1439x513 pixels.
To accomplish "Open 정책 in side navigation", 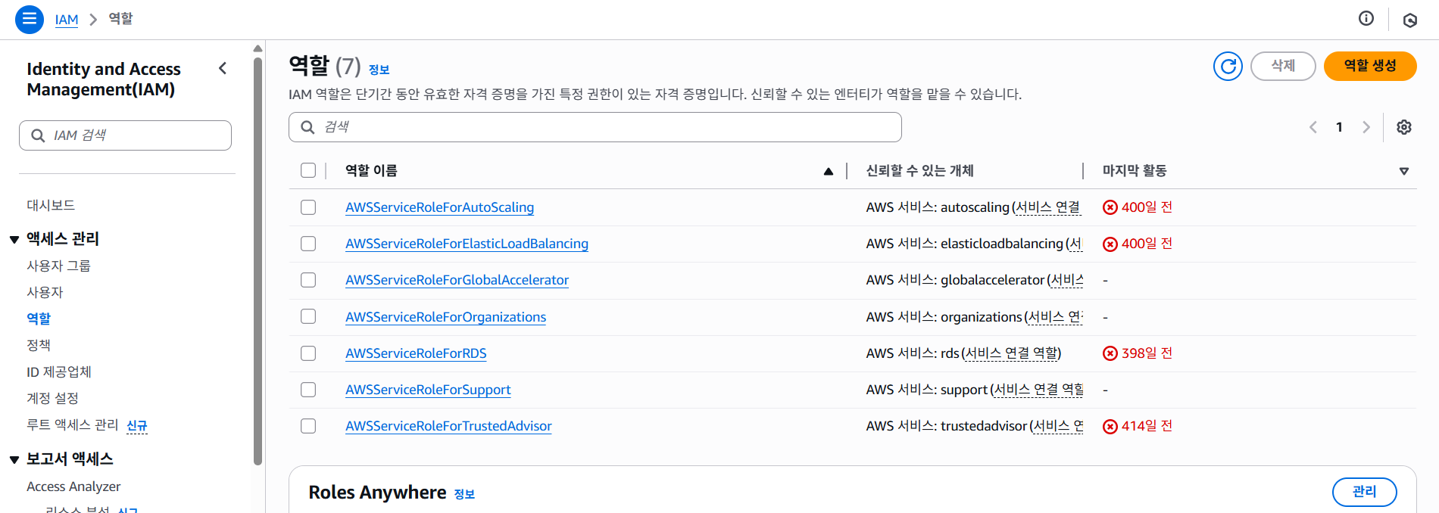I will [x=39, y=345].
